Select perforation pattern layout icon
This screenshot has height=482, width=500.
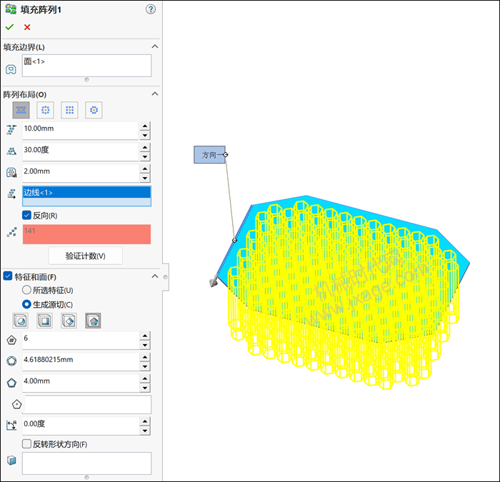coord(21,110)
